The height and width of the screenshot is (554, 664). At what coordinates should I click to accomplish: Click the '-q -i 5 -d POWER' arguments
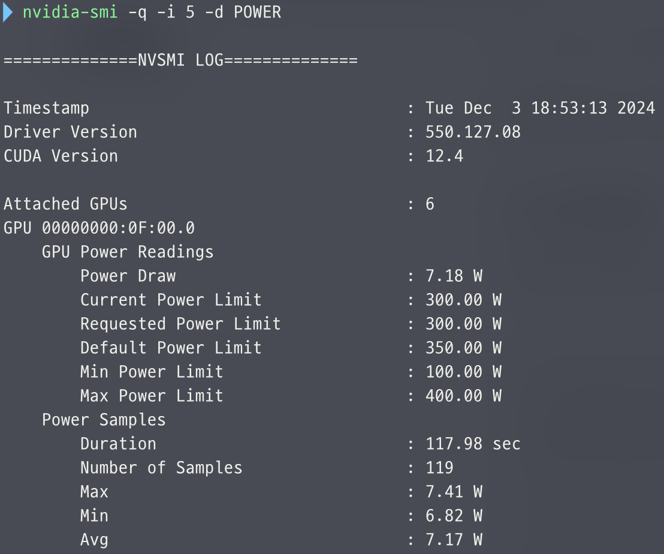click(x=204, y=13)
